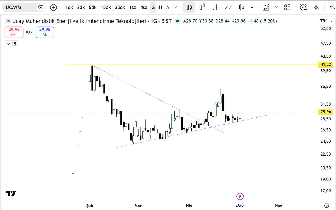This screenshot has width=336, height=210.
Task: Click the Haz date axis label
Action: coord(278,206)
